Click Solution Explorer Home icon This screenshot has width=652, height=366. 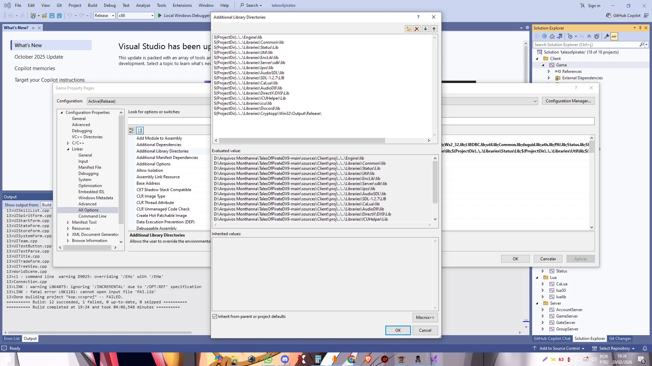click(x=552, y=36)
